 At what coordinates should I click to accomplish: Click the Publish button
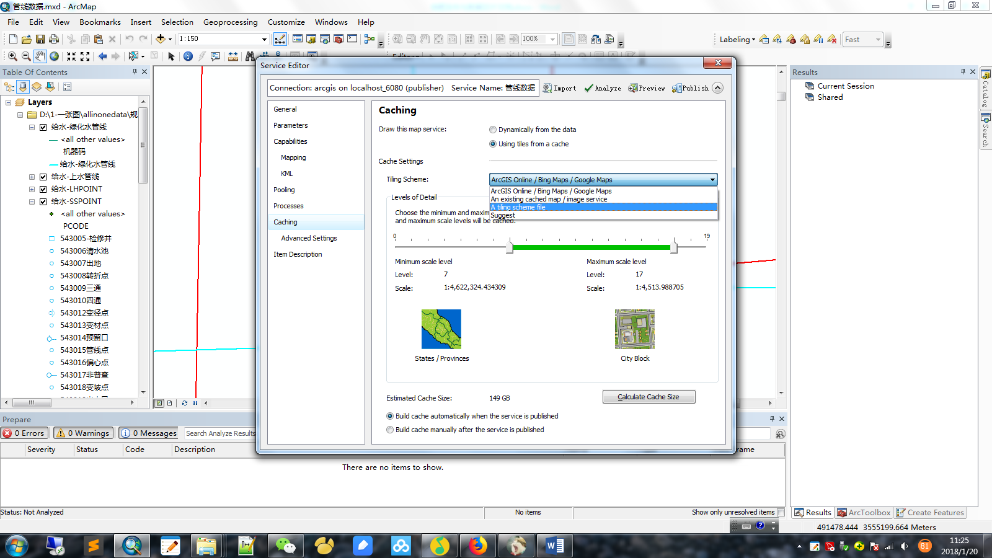690,88
